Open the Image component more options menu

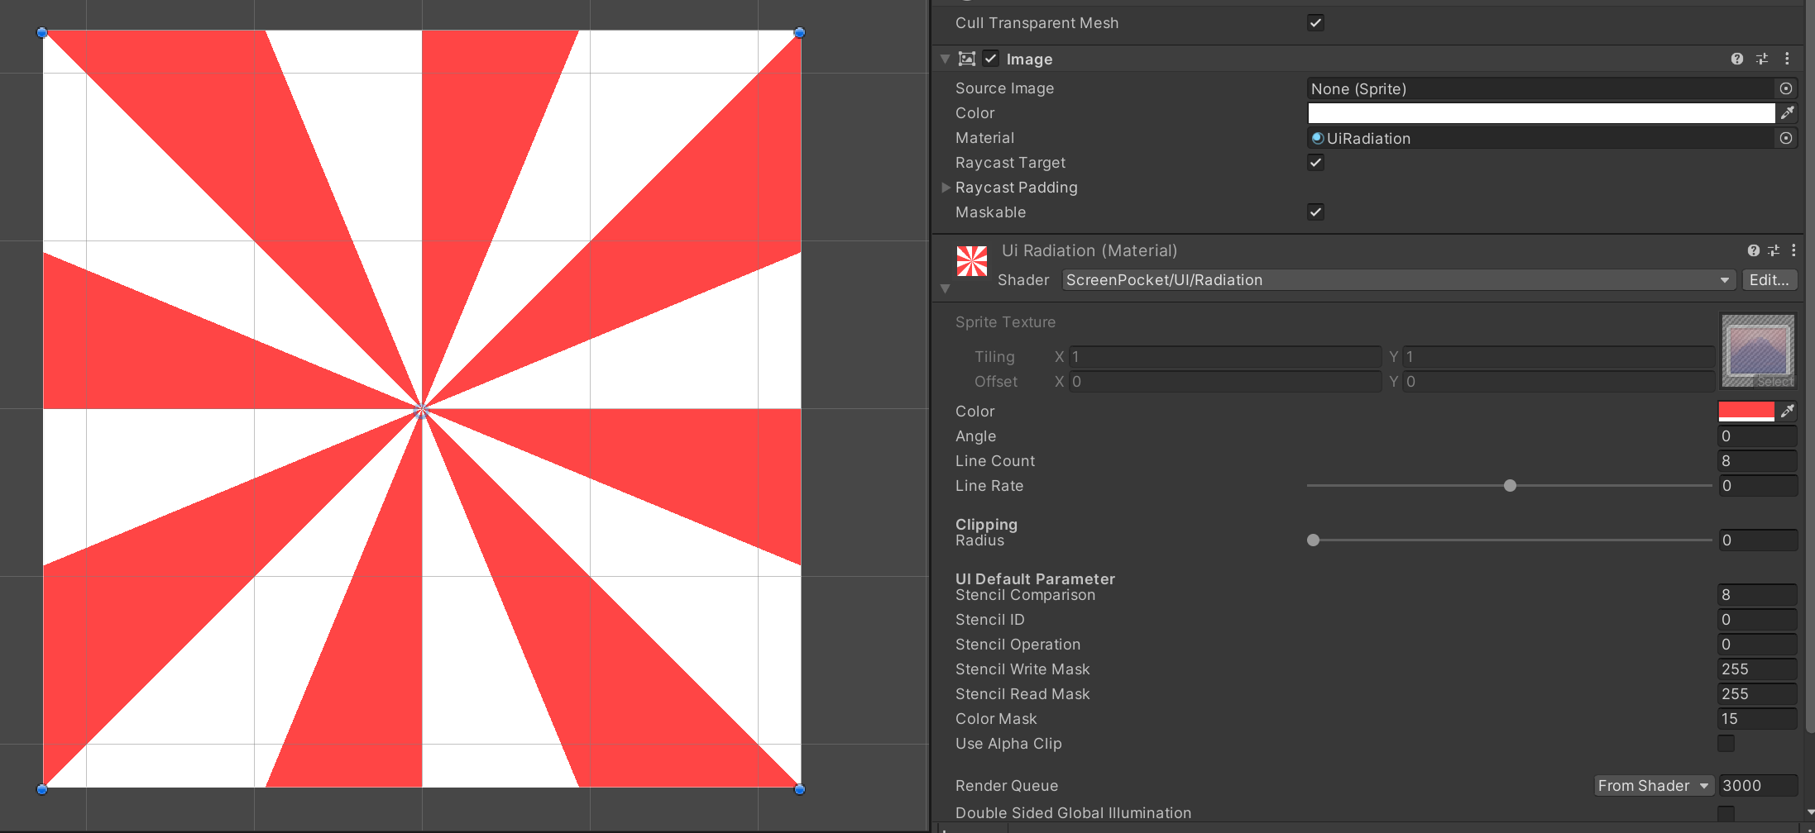1787,59
